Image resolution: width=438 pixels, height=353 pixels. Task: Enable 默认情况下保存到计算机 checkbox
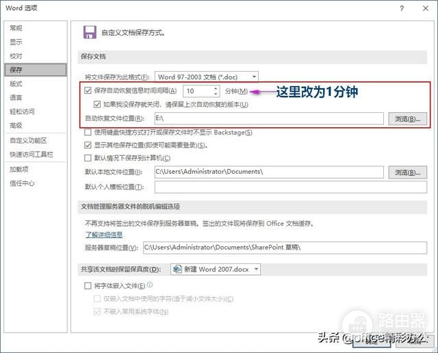pyautogui.click(x=88, y=158)
